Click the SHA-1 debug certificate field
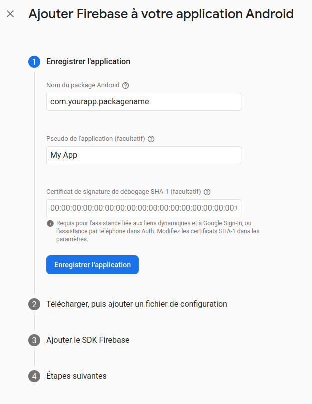 pos(143,208)
